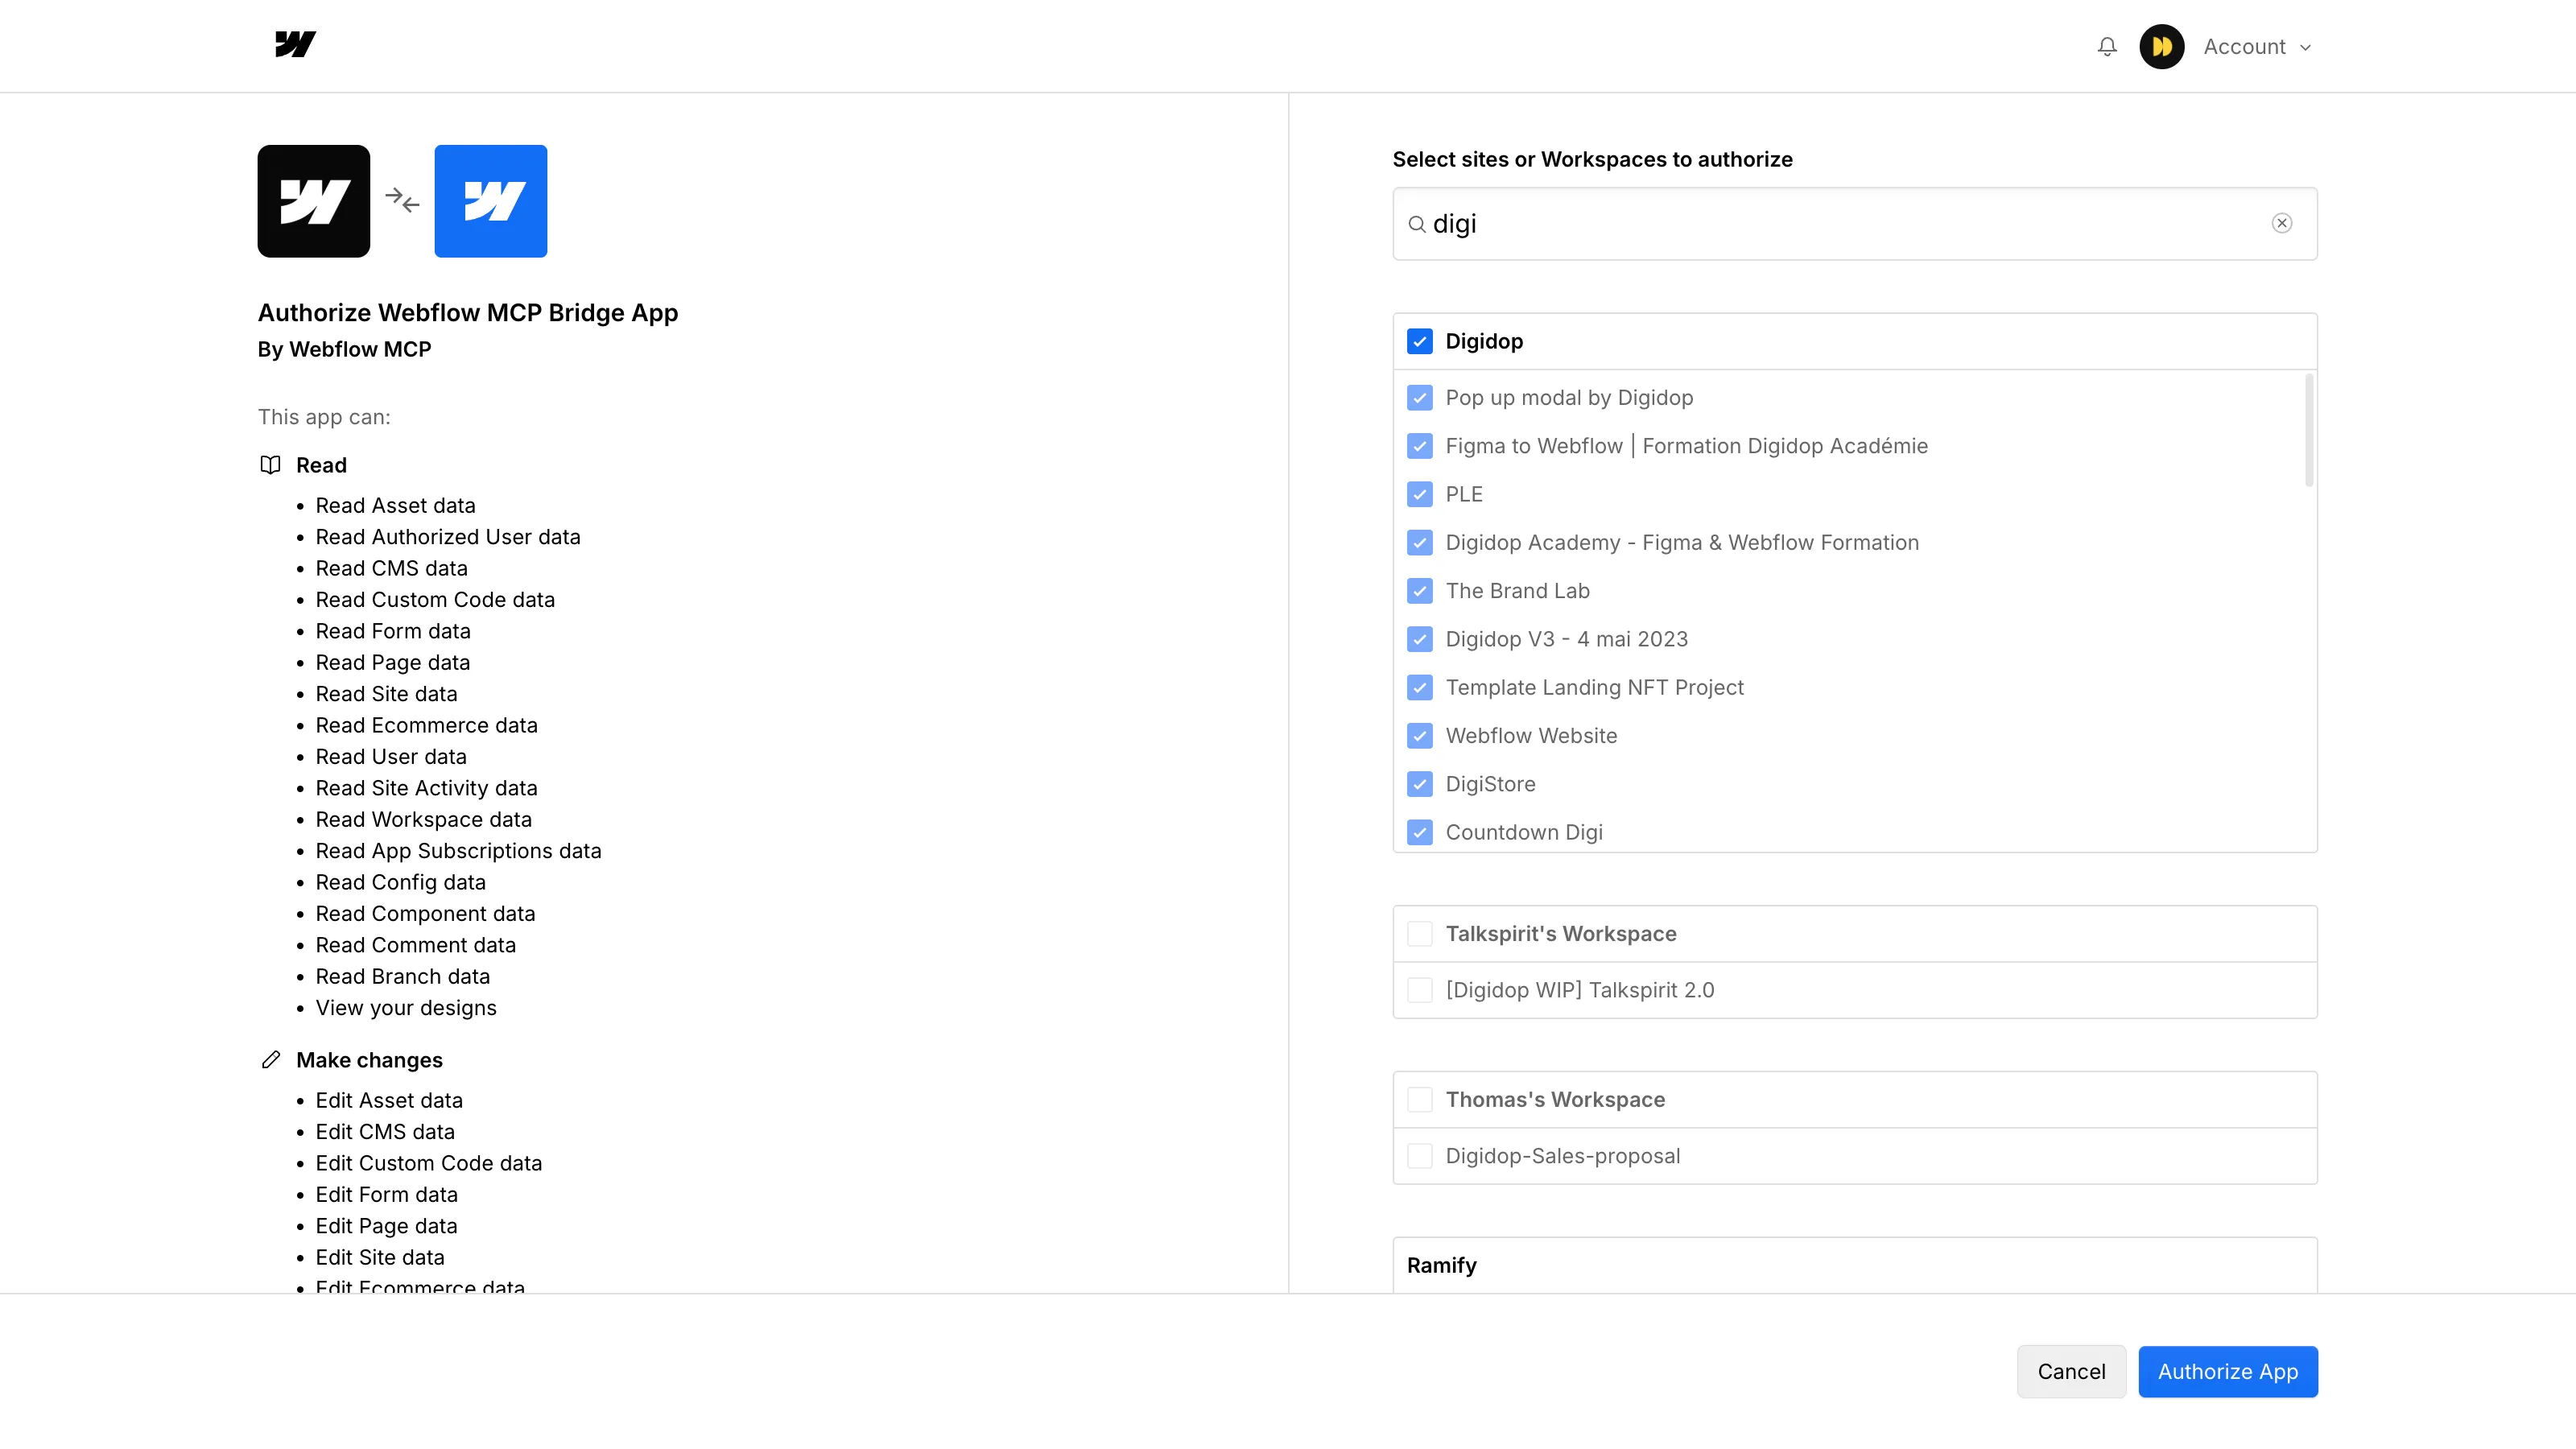Image resolution: width=2576 pixels, height=1449 pixels.
Task: Click Edit Page data permission
Action: 386,1226
